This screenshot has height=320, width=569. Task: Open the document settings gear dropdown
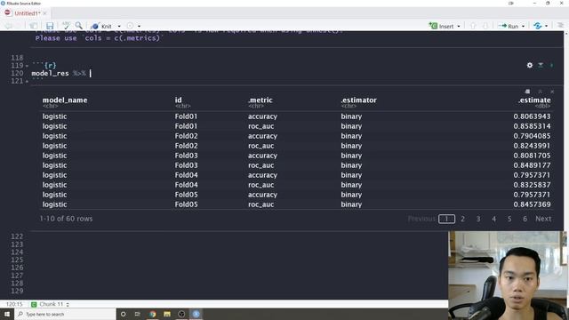point(130,26)
